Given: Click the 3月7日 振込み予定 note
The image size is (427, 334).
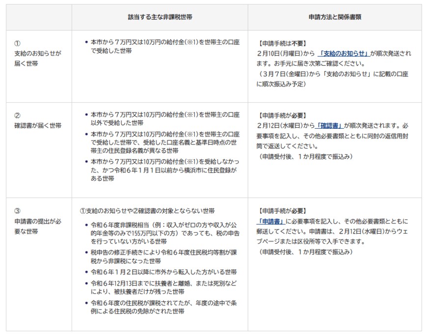Looking at the screenshot, I should pyautogui.click(x=334, y=79).
